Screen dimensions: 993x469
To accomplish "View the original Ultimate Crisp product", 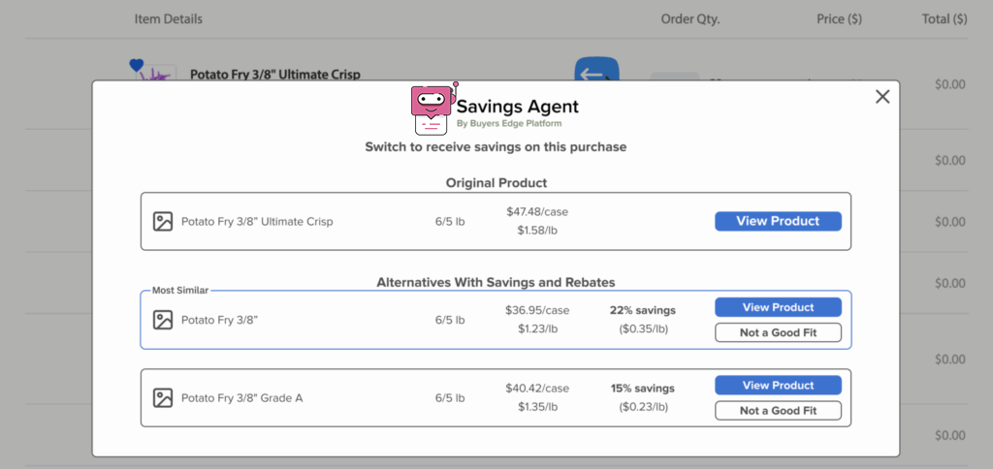I will pyautogui.click(x=778, y=221).
